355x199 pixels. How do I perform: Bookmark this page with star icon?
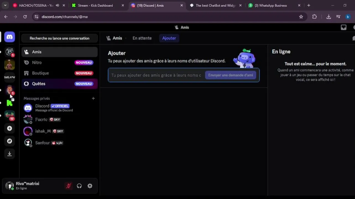[x=301, y=17]
